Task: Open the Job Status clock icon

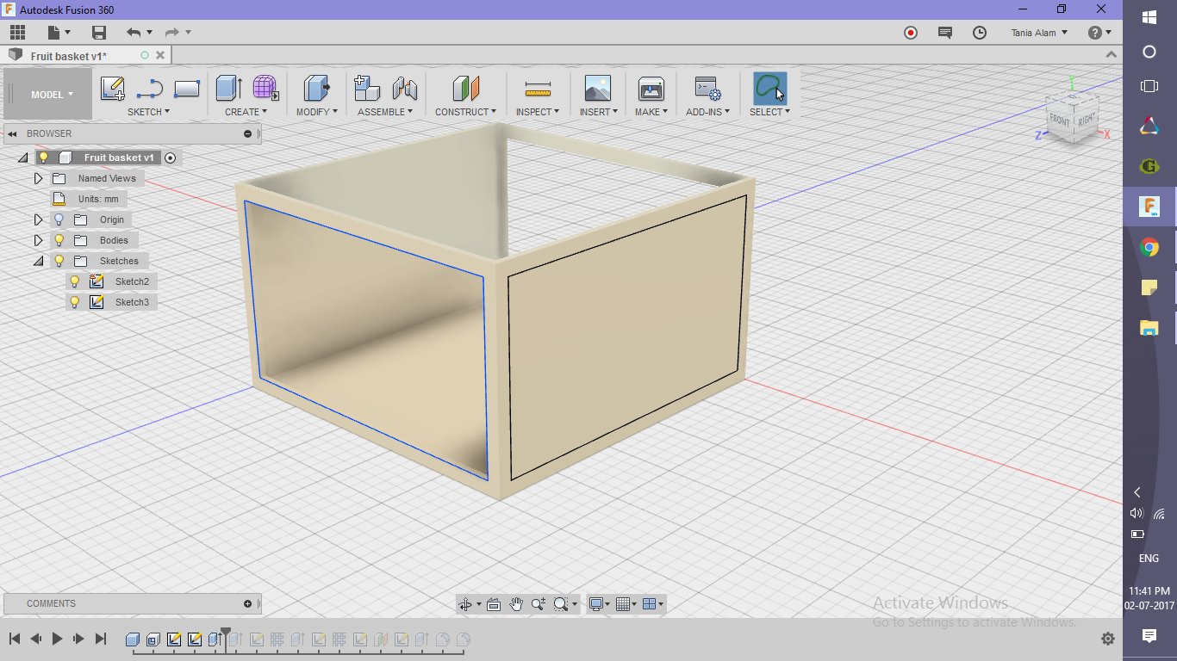Action: tap(980, 33)
